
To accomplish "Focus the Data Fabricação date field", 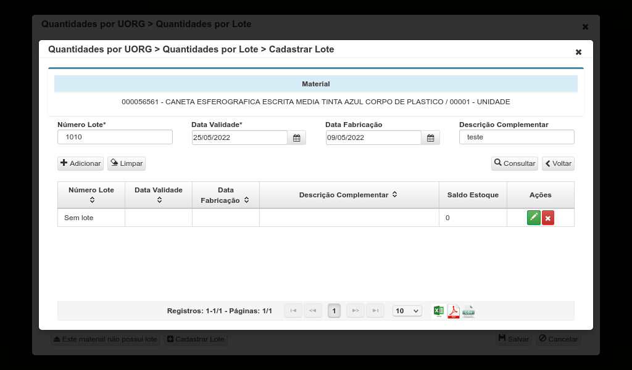I will 373,138.
